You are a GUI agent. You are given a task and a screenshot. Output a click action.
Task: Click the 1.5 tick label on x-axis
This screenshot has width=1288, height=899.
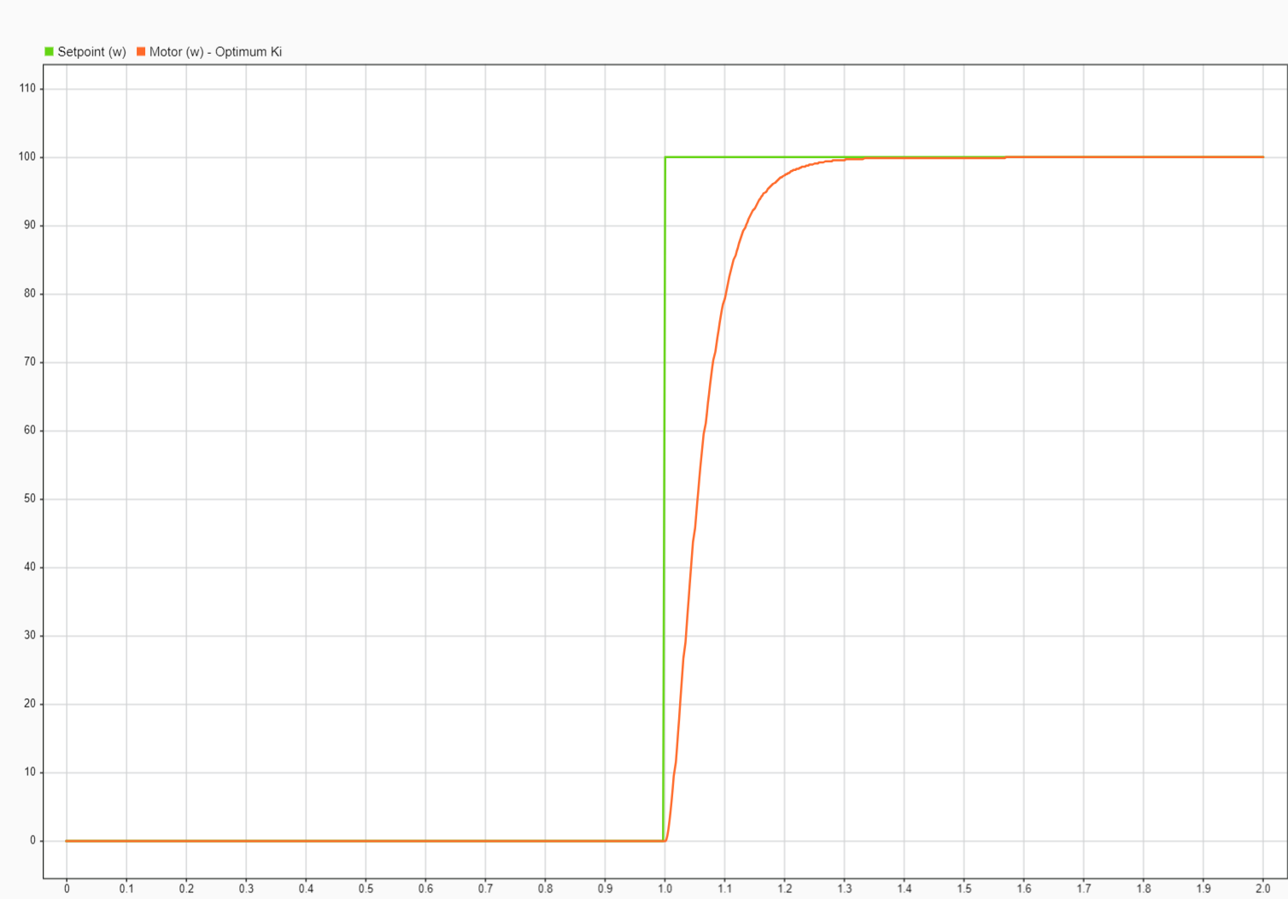(963, 889)
